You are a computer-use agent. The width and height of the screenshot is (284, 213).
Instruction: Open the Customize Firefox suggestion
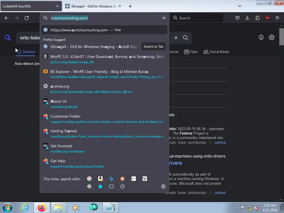[x=104, y=119]
